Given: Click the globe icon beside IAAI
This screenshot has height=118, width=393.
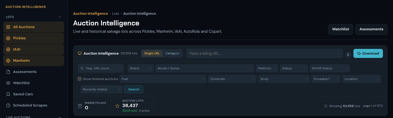Looking at the screenshot, I should coord(8,49).
